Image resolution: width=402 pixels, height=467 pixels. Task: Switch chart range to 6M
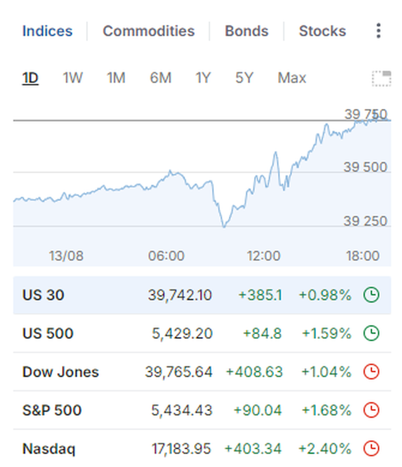(x=160, y=78)
